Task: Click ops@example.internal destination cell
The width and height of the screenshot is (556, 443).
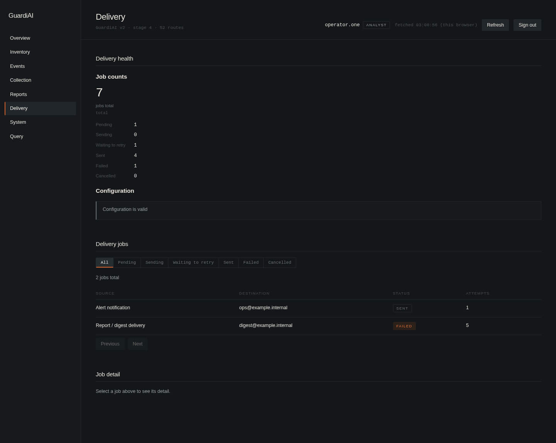Action: 263,308
